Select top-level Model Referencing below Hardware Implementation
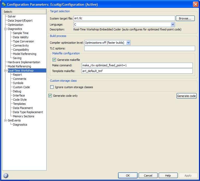The width and height of the screenshot is (200, 181). (x=20, y=66)
